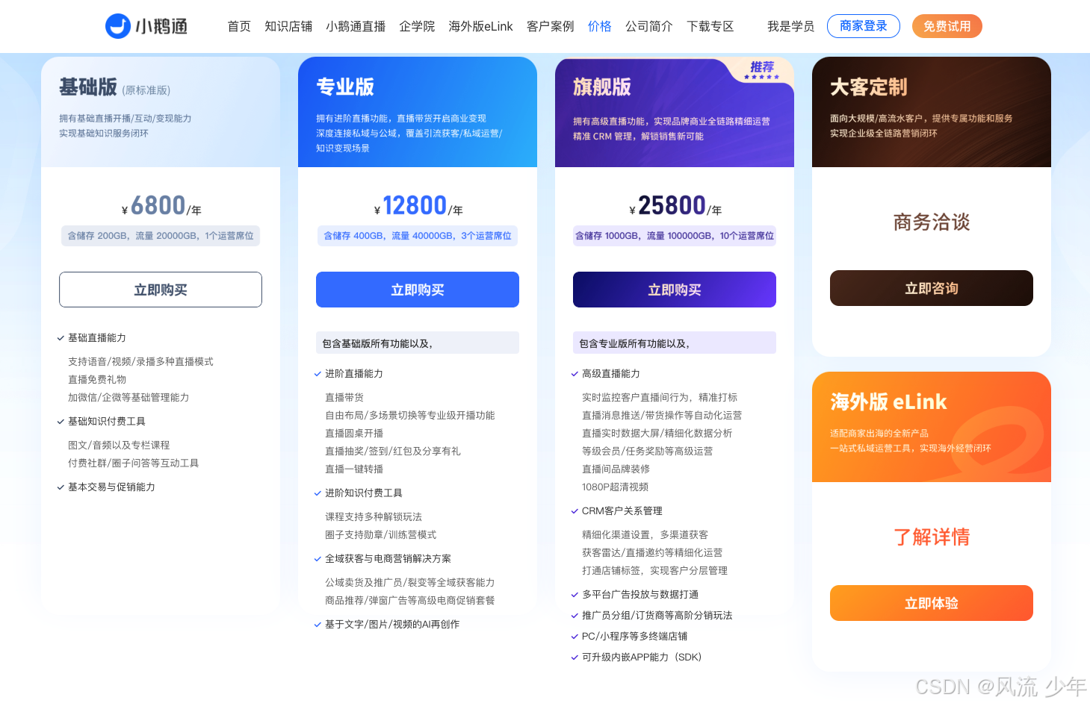Click the 我是学员 link
The height and width of the screenshot is (706, 1090).
coord(791,26)
